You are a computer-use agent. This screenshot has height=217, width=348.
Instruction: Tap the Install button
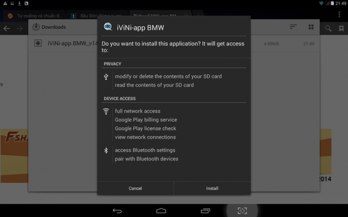tap(212, 188)
